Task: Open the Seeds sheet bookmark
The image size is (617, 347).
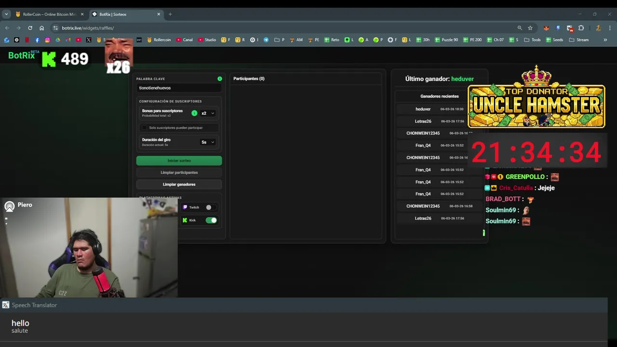Action: [554, 40]
